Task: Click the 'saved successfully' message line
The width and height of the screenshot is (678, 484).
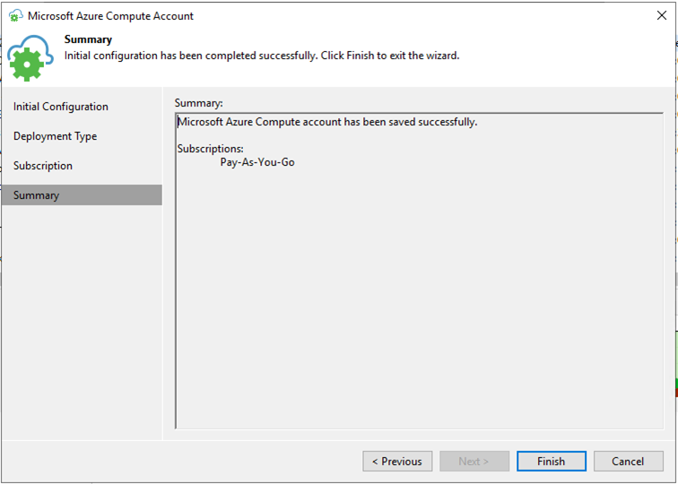Action: click(327, 122)
